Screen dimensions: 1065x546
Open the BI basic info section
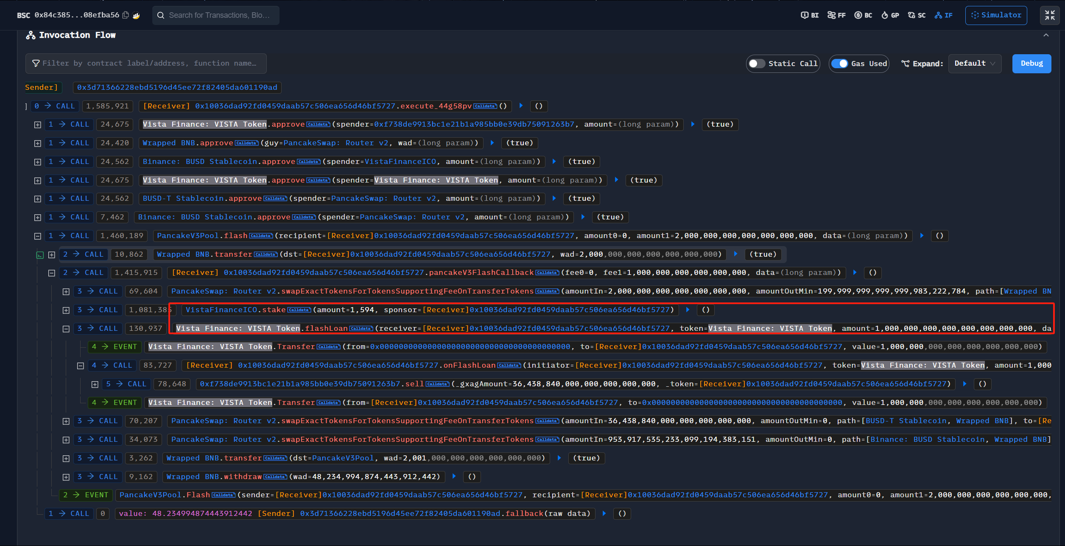810,15
